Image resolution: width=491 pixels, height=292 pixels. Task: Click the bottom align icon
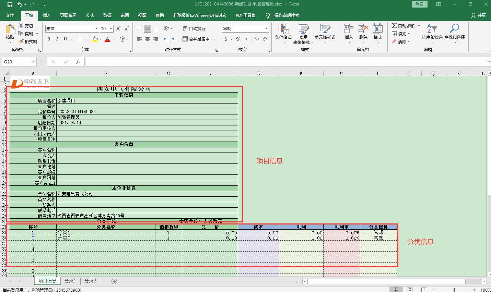[x=155, y=29]
